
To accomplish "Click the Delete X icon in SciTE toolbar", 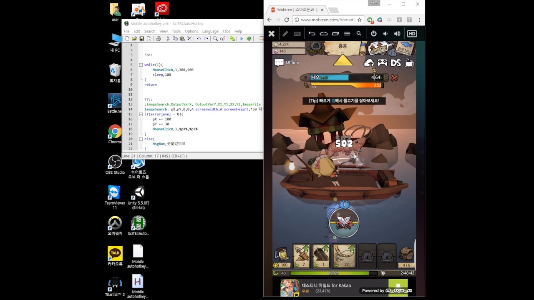I will [x=189, y=38].
